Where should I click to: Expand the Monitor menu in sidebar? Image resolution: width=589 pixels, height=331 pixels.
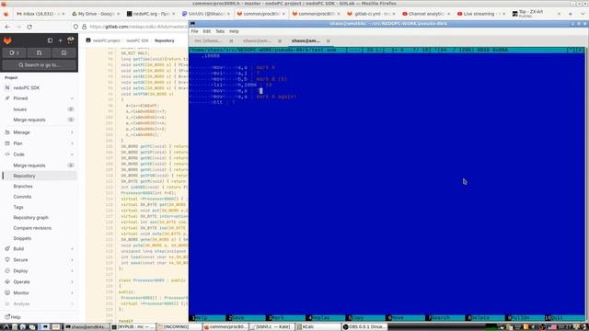tap(39, 292)
